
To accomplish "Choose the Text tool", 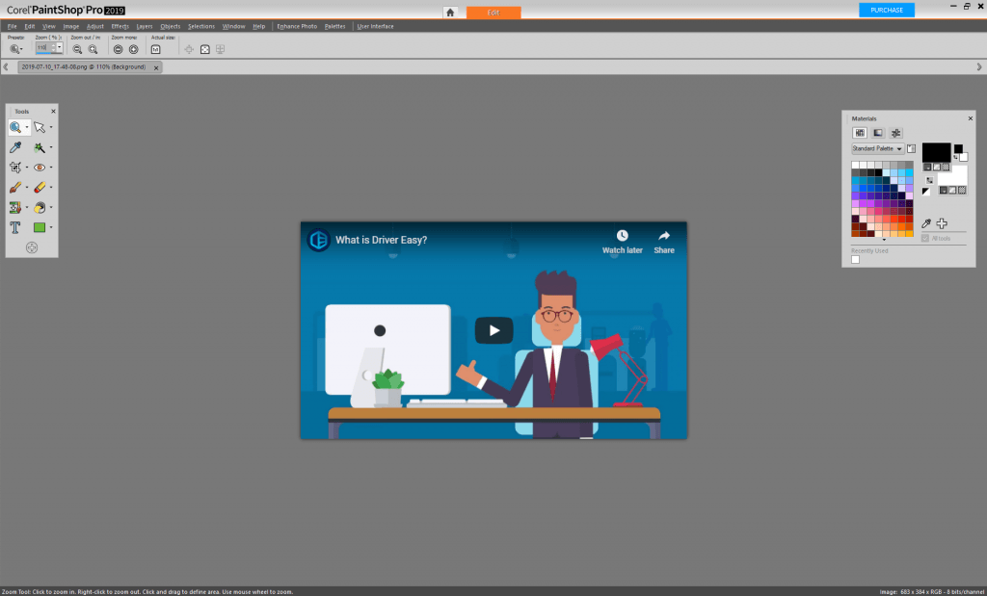I will point(15,227).
